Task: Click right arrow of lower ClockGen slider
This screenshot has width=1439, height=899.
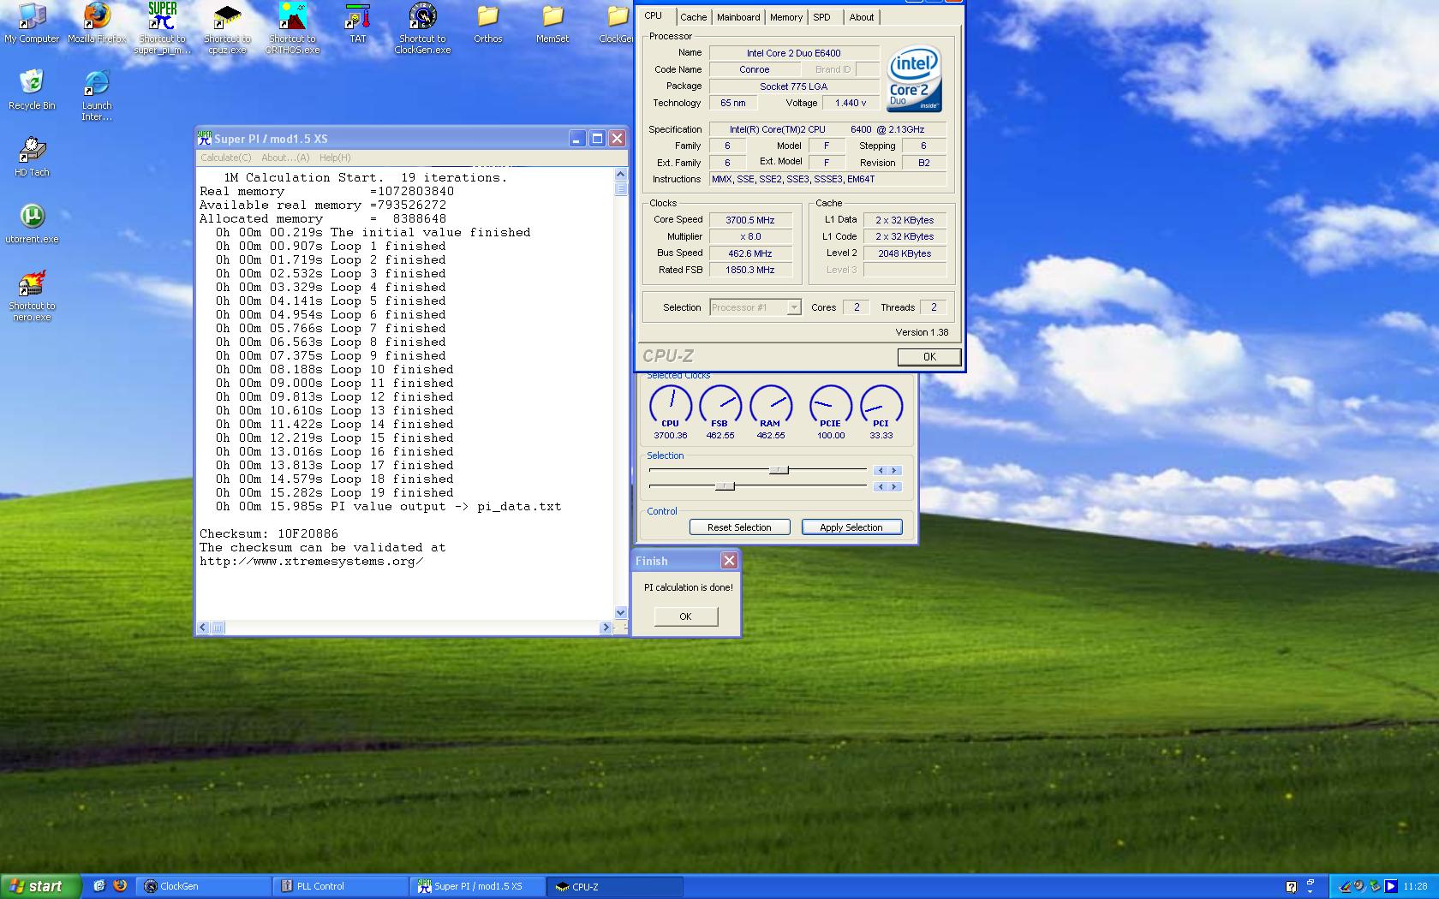Action: pyautogui.click(x=894, y=487)
